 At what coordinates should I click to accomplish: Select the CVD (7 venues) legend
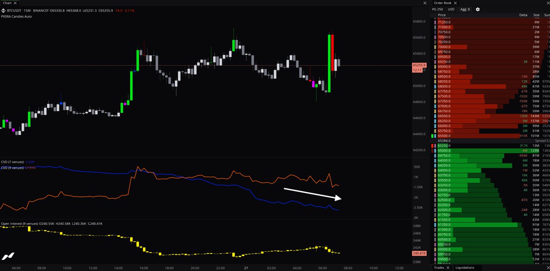(12, 162)
